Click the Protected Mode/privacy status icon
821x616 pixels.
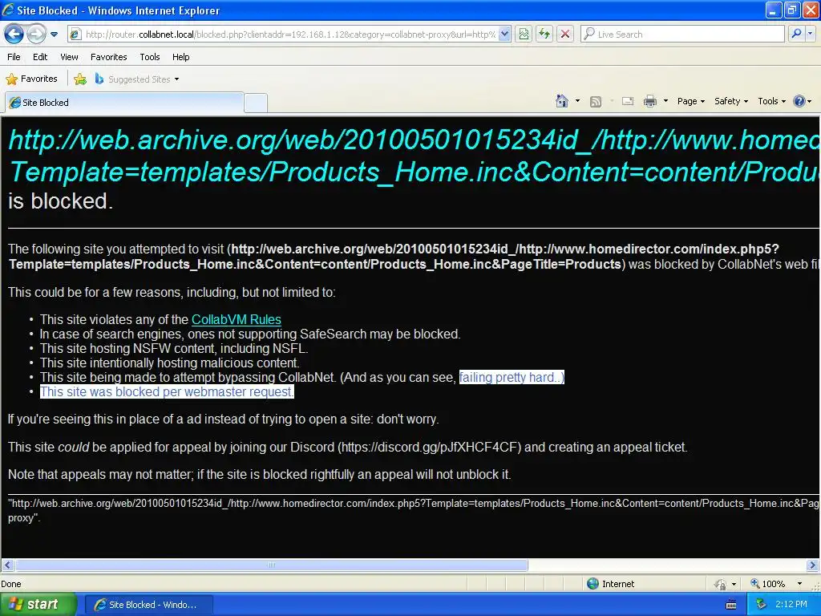point(721,584)
